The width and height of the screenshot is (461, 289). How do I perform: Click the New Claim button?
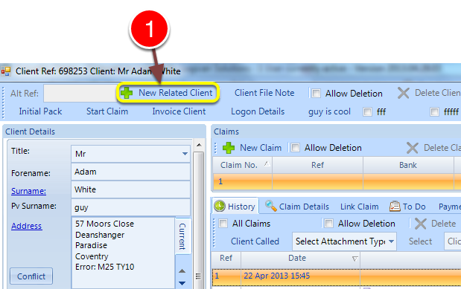[x=252, y=148]
